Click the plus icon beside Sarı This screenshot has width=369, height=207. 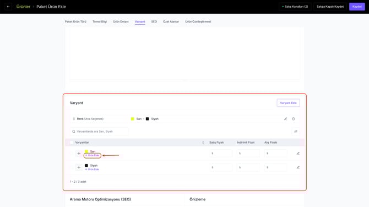[79, 154]
